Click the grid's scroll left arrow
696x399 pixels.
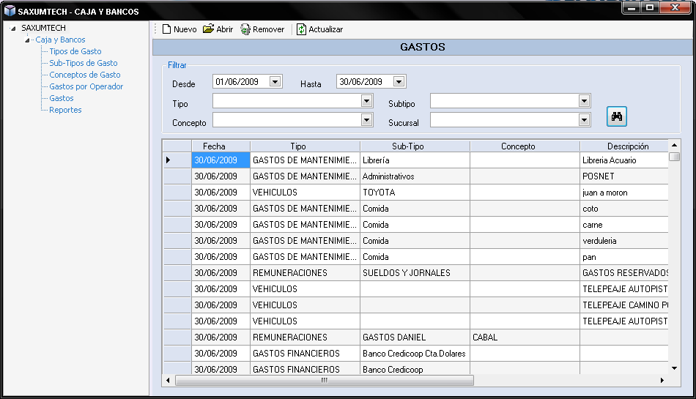[168, 381]
